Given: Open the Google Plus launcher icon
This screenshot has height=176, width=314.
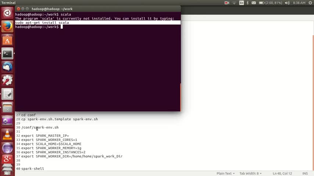Looking at the screenshot, I should click(7, 159).
